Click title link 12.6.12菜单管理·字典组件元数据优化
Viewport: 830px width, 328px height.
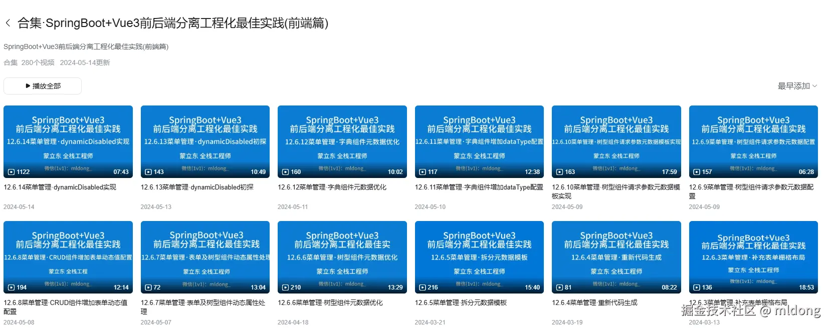[332, 187]
